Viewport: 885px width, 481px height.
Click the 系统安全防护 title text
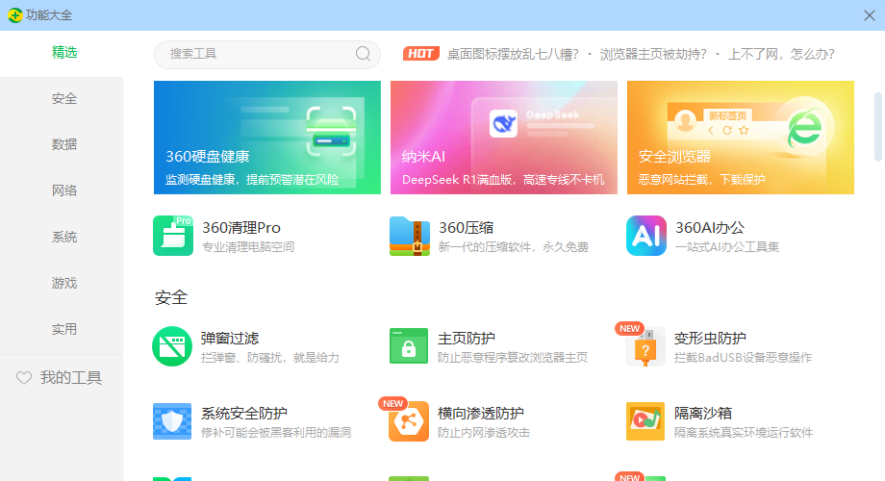click(x=244, y=414)
